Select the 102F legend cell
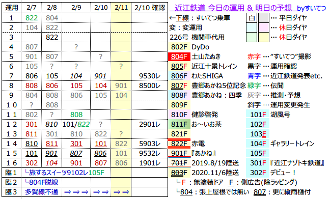331x199 pixels. point(258,125)
